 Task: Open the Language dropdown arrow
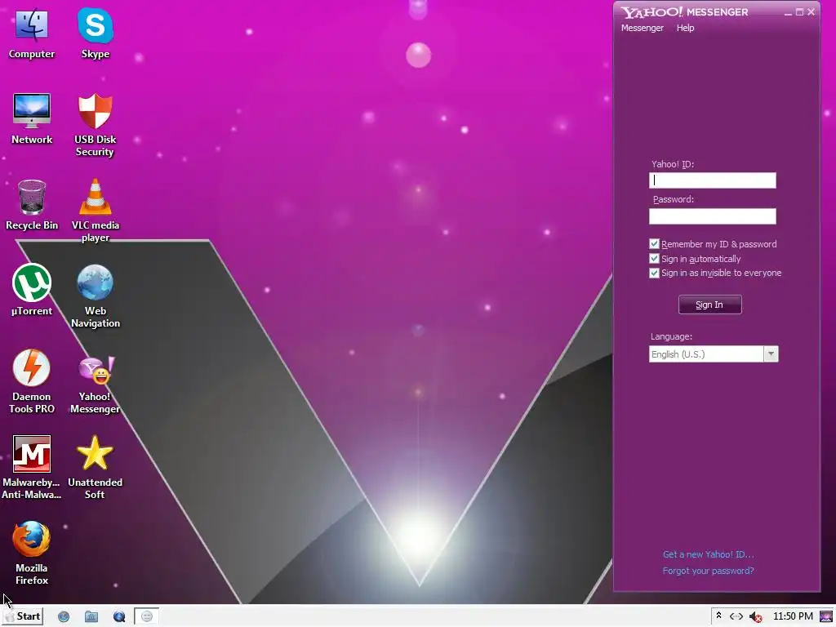pyautogui.click(x=771, y=354)
